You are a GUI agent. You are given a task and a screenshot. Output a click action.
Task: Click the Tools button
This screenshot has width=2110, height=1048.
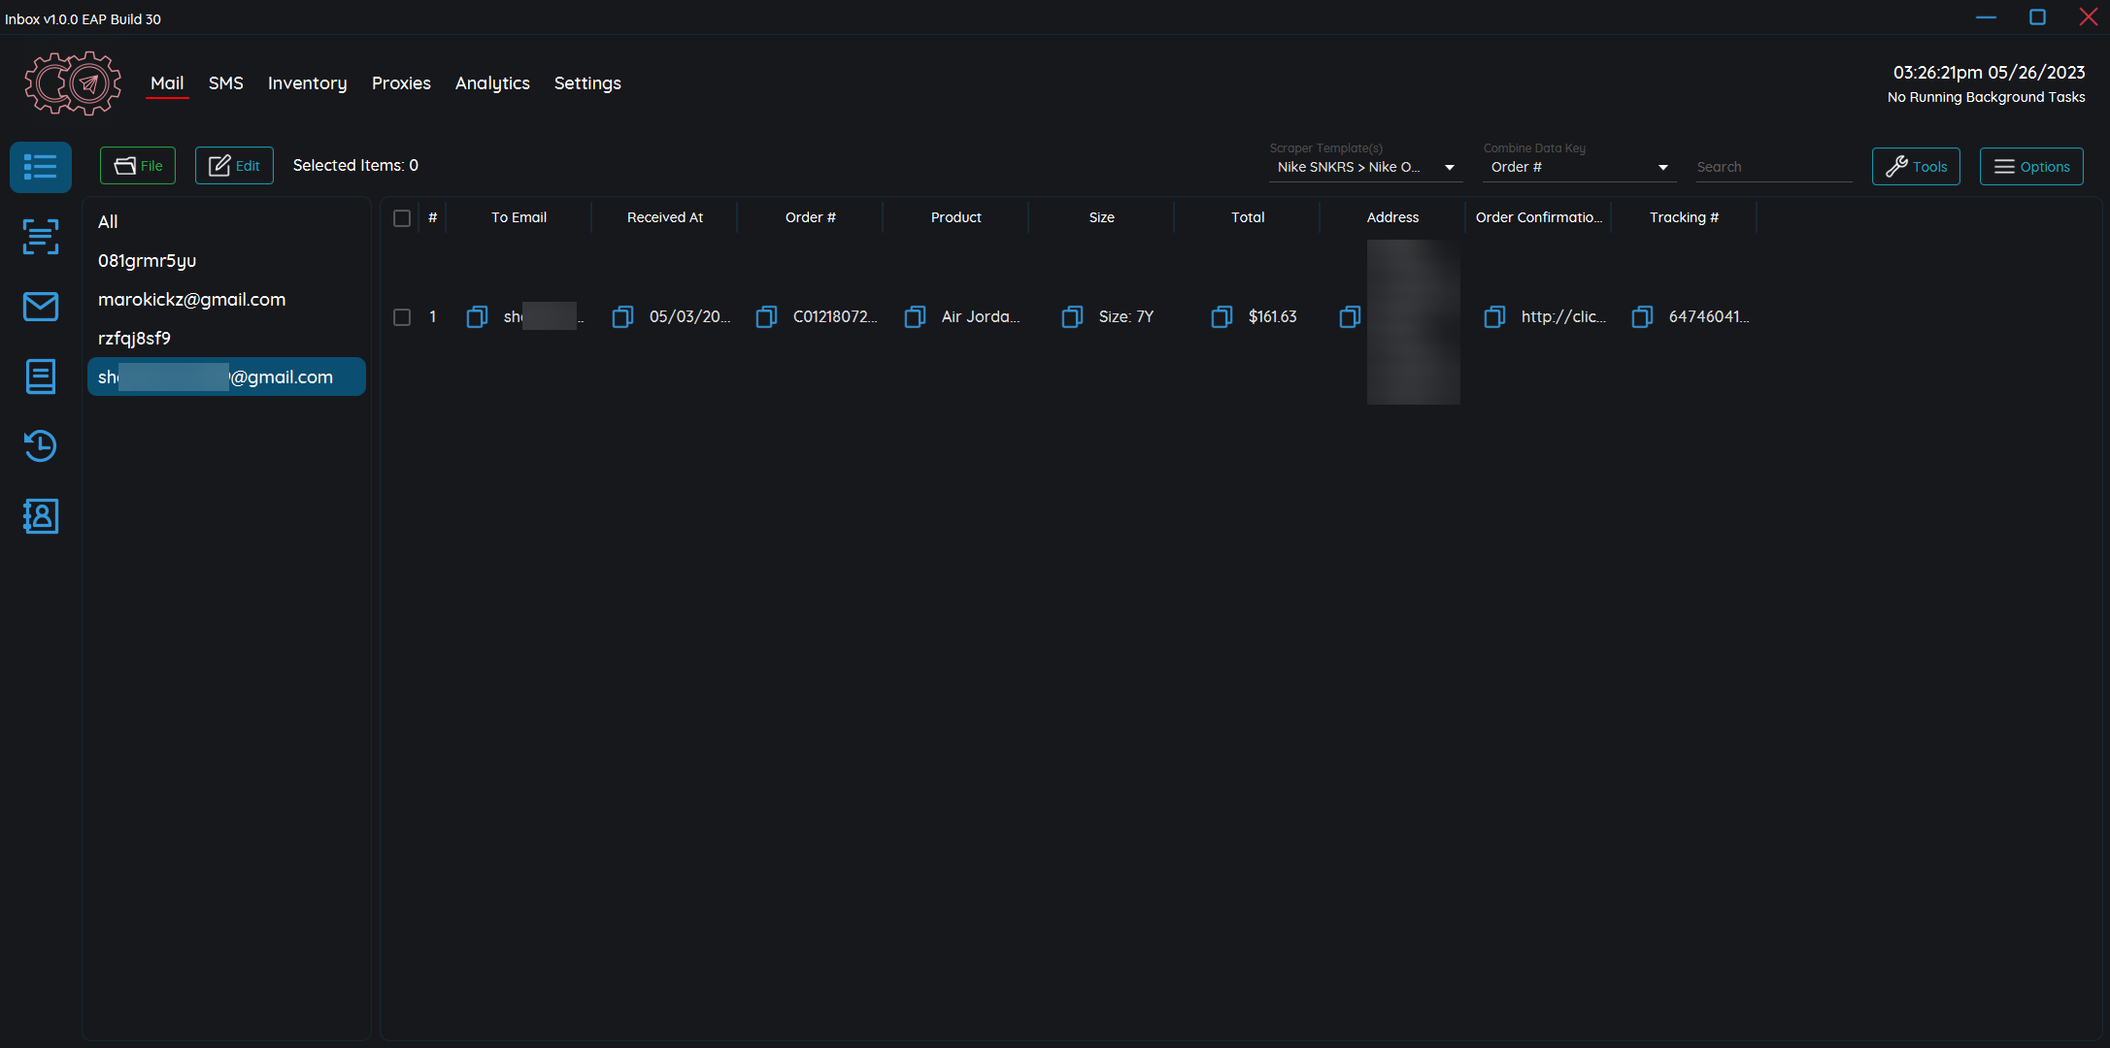(1916, 167)
